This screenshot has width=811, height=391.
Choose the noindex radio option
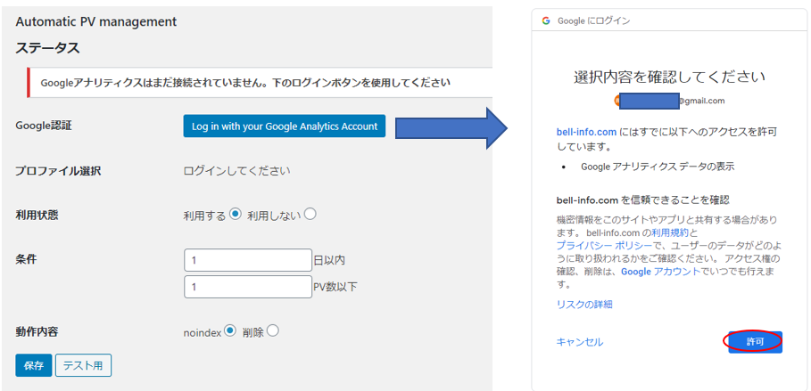click(230, 331)
